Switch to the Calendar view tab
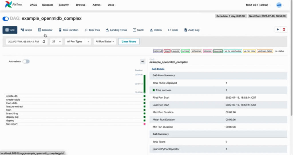293x155 pixels. (x=45, y=30)
